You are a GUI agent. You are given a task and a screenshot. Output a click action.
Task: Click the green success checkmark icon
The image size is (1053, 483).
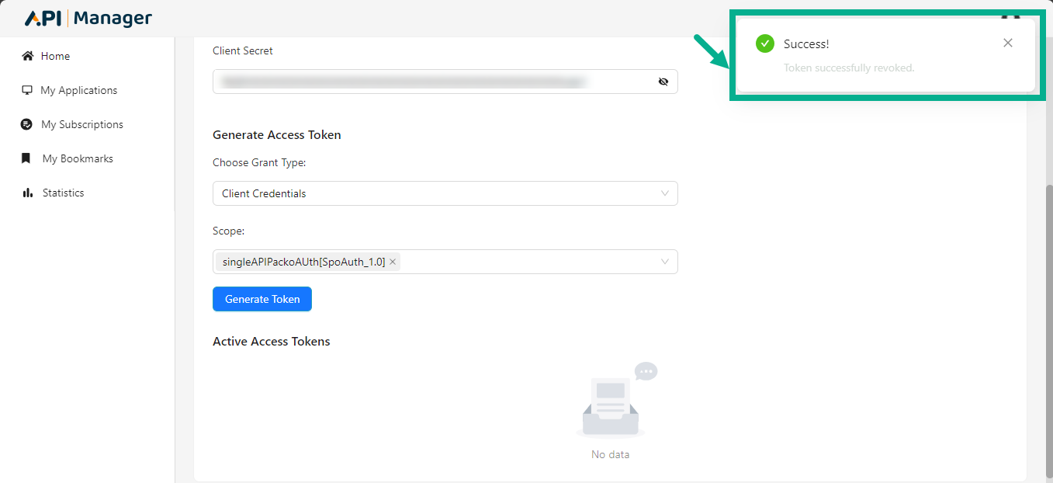[x=764, y=43]
